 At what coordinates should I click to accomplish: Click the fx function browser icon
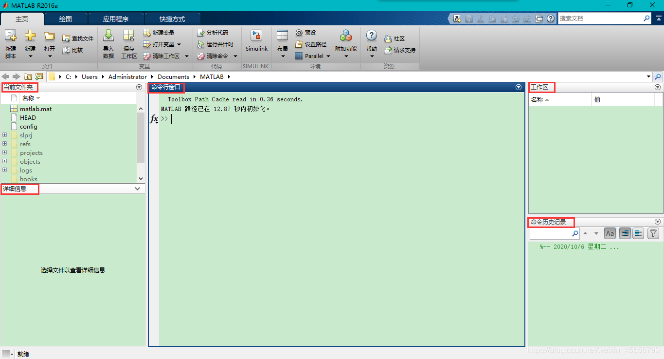point(154,119)
